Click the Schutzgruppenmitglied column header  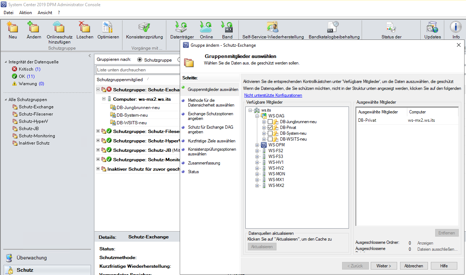click(x=120, y=79)
